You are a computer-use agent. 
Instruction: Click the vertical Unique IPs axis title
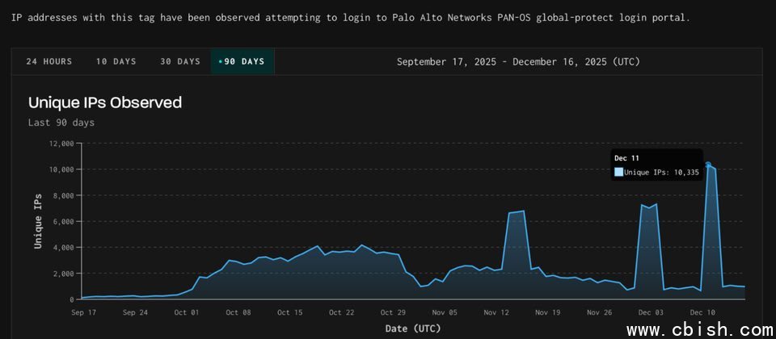[x=38, y=221]
